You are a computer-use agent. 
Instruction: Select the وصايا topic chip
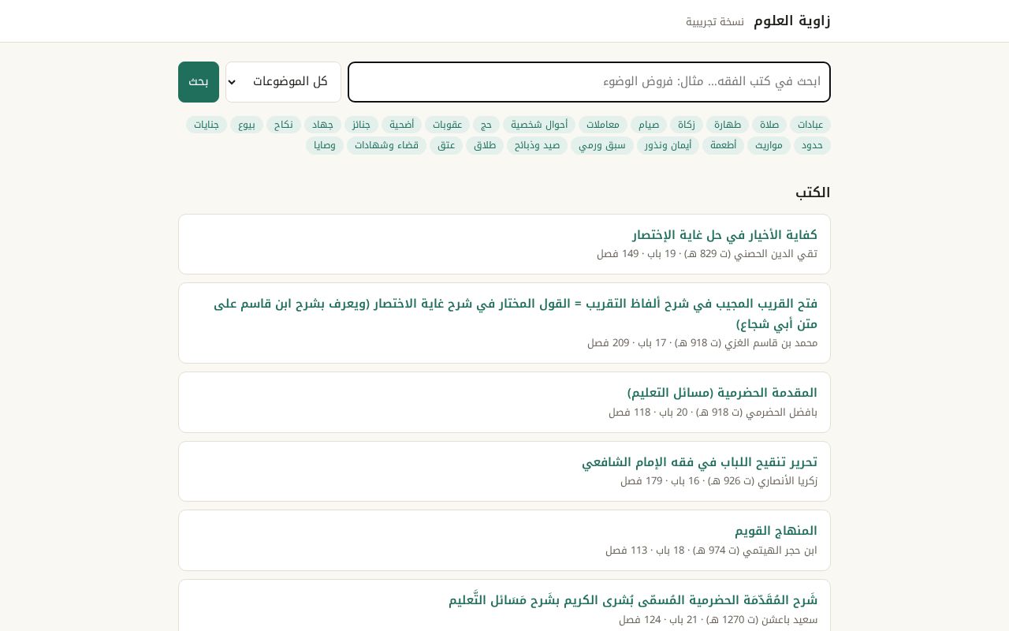tap(325, 145)
